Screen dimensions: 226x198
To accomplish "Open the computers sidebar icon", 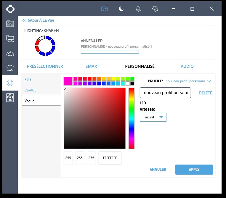I will pyautogui.click(x=10, y=38).
